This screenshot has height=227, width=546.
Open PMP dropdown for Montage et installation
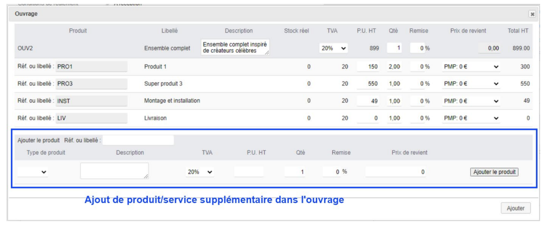[x=472, y=101]
